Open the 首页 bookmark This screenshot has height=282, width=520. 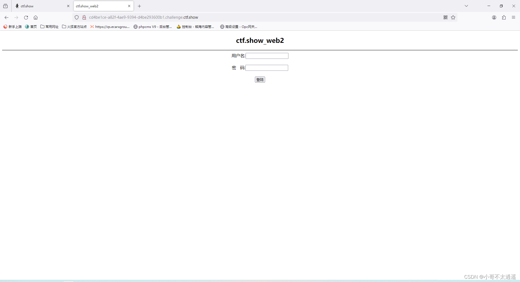tap(31, 27)
